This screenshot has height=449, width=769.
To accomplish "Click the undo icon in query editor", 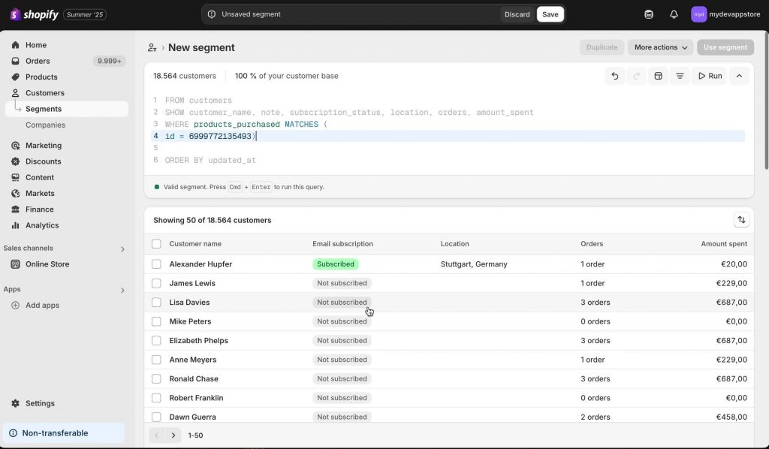I will 614,76.
